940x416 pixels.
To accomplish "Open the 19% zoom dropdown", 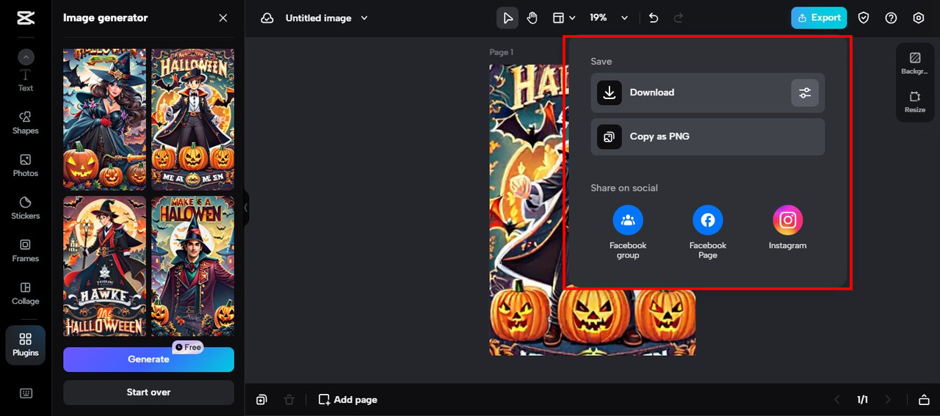I will [609, 18].
